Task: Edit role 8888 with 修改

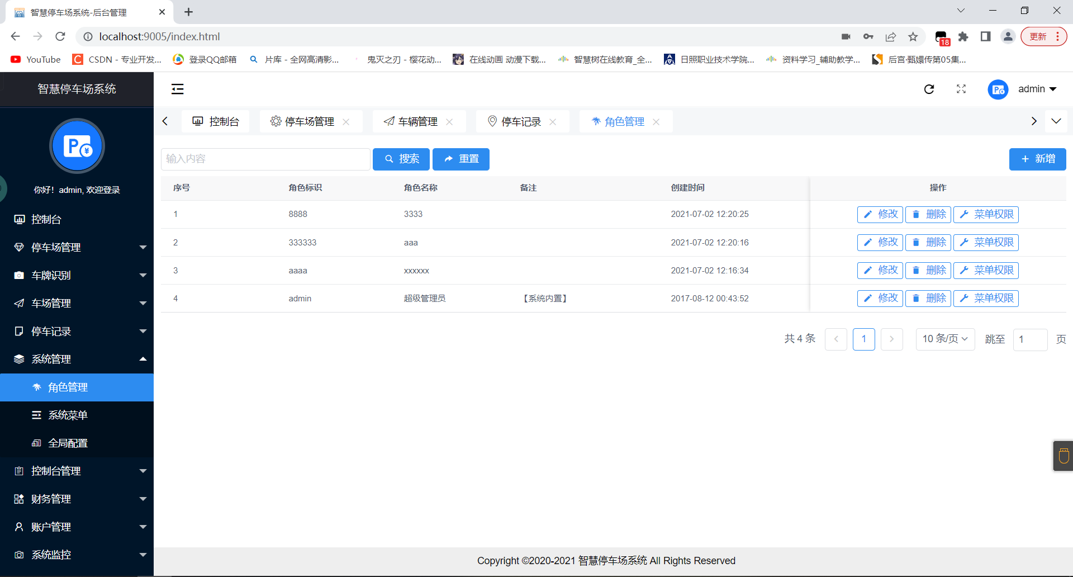Action: 880,215
